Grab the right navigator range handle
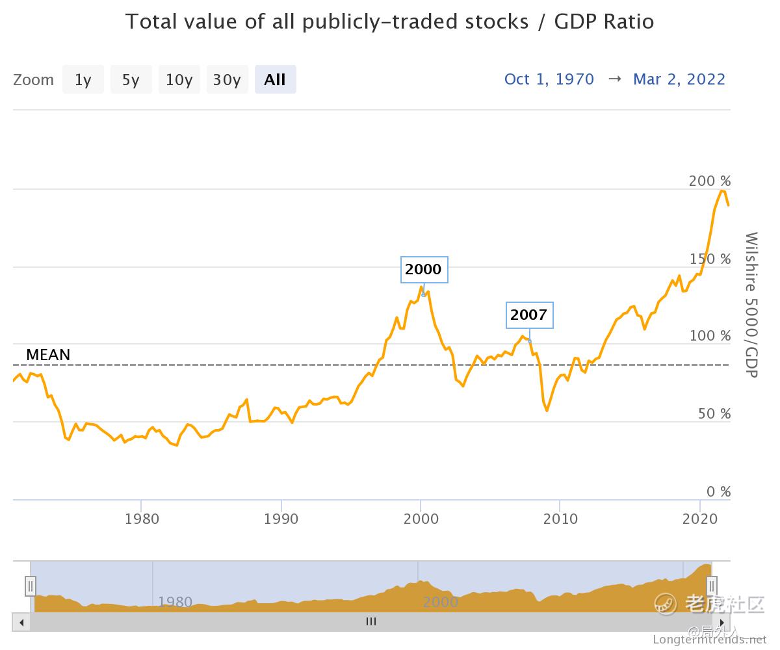 [712, 586]
